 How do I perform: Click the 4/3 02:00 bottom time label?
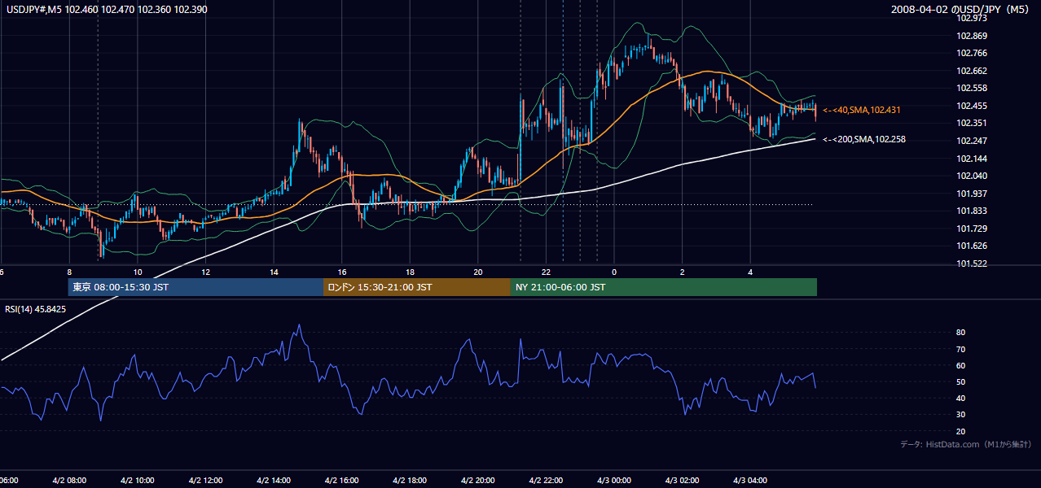point(683,480)
